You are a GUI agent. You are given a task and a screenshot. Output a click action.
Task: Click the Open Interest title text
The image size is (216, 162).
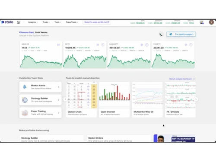108,112
